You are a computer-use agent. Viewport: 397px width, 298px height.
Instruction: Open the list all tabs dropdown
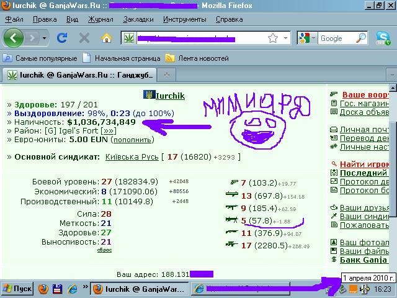pos(391,75)
